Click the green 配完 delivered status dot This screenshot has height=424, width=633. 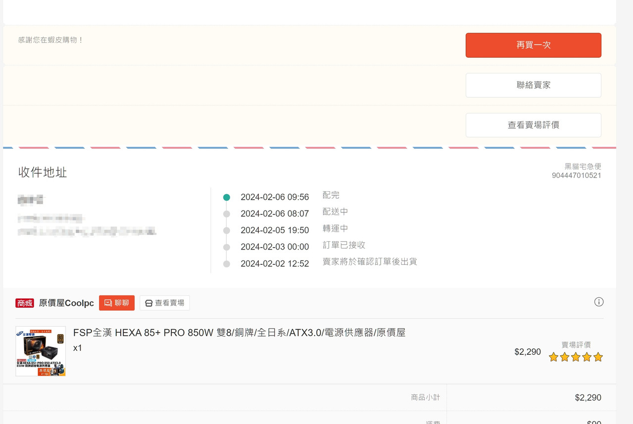[x=227, y=197]
